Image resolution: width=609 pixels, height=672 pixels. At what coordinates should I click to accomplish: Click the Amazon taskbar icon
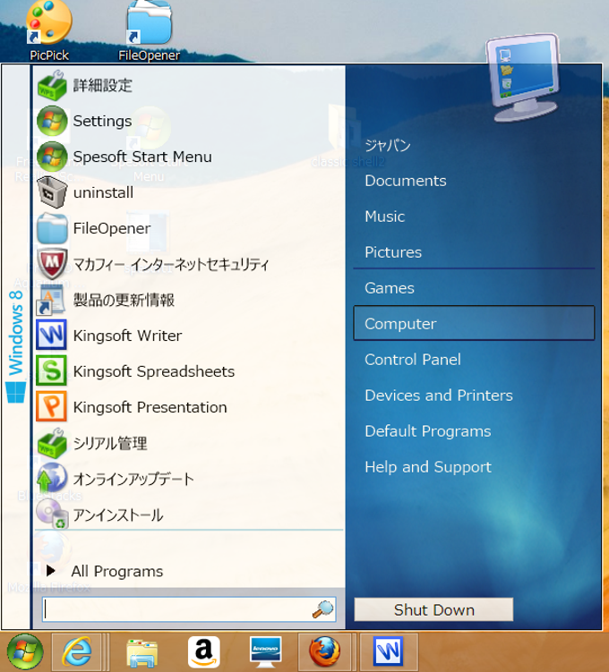(x=203, y=651)
